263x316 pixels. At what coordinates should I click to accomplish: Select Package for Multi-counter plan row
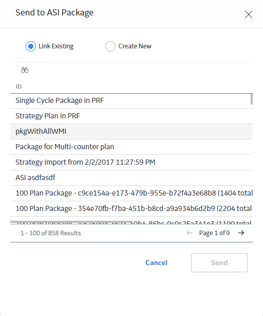131,147
